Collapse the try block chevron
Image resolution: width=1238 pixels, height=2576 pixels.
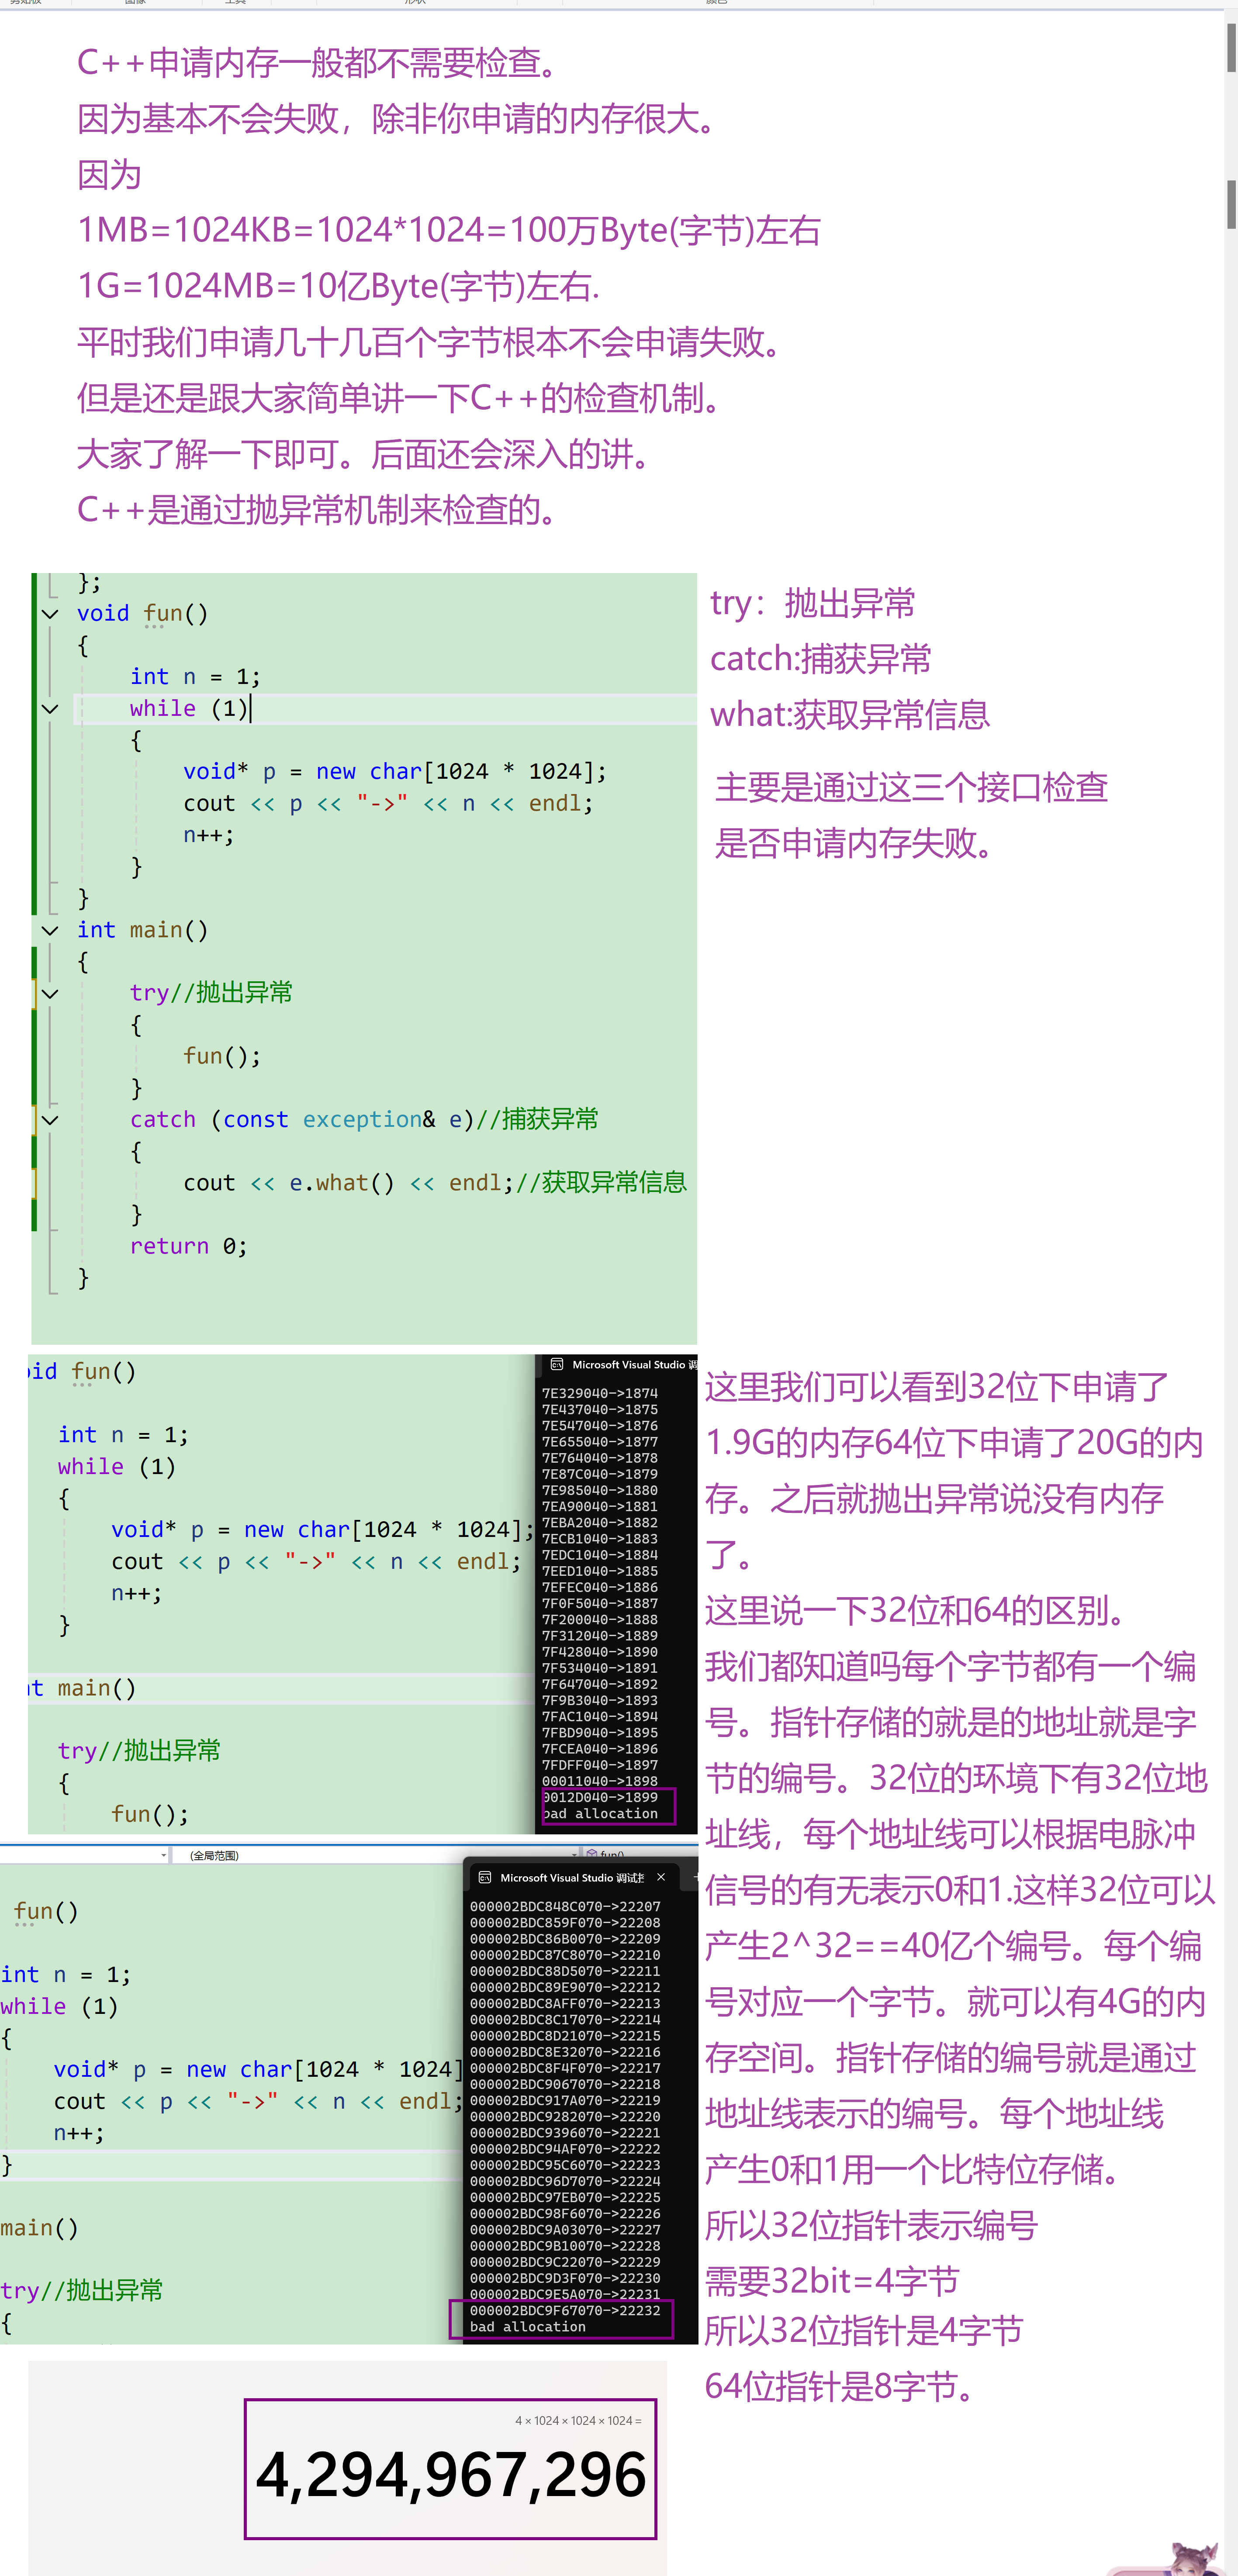(x=50, y=993)
